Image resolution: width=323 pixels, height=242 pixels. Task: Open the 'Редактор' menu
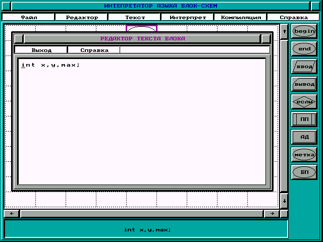[x=82, y=17]
